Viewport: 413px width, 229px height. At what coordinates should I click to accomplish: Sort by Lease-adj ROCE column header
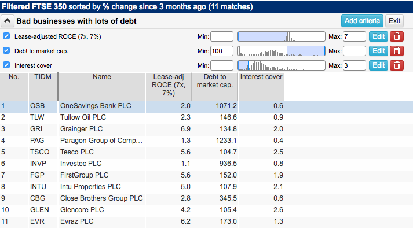(169, 87)
